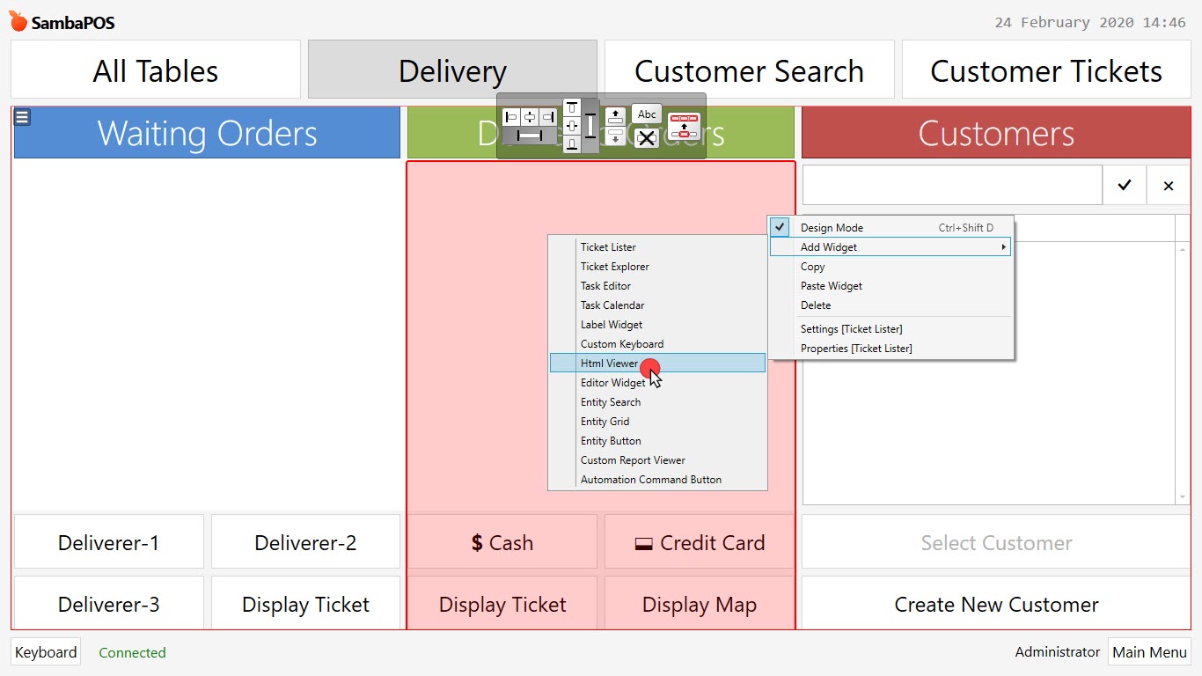Click the X delete widget icon
This screenshot has height=676, width=1202.
(646, 138)
